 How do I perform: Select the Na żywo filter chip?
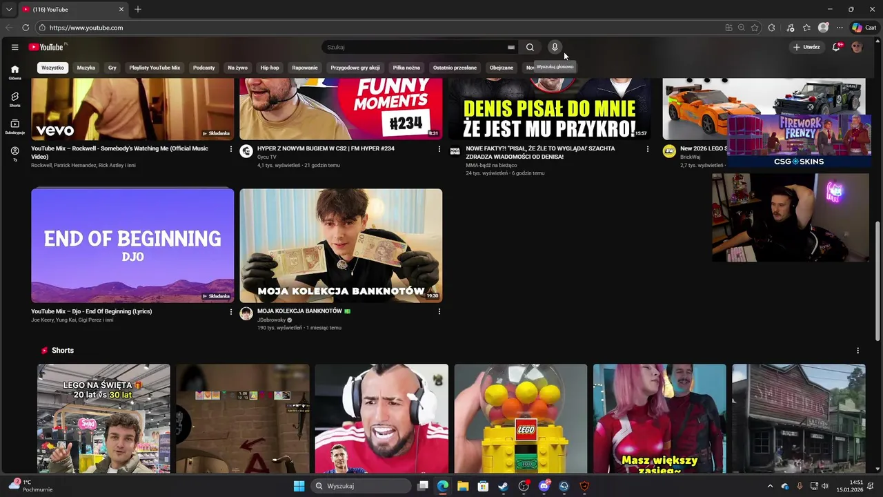237,68
